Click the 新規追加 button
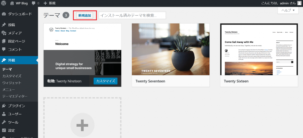The height and width of the screenshot is (138, 303). point(85,15)
